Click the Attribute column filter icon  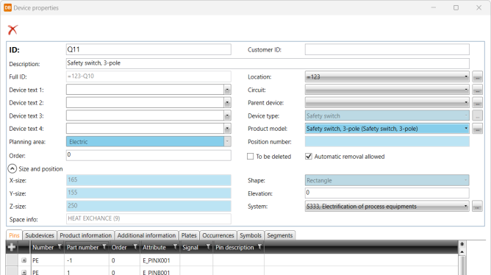point(176,247)
